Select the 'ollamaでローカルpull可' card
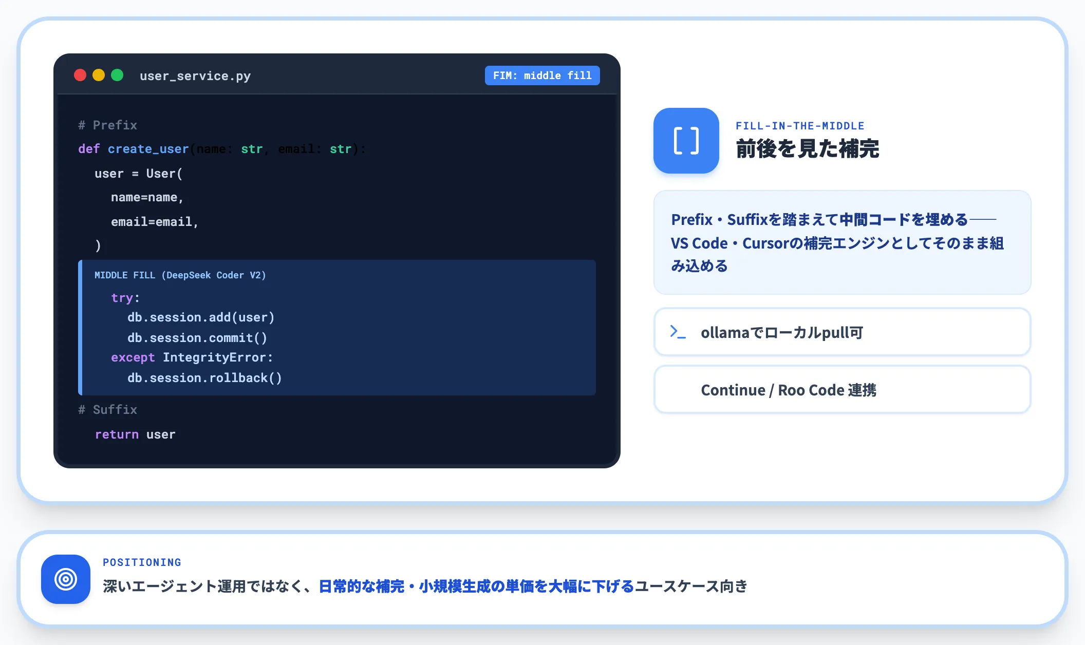 pos(842,332)
